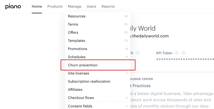
Task: Click the masked API Token field
Action: [185, 59]
